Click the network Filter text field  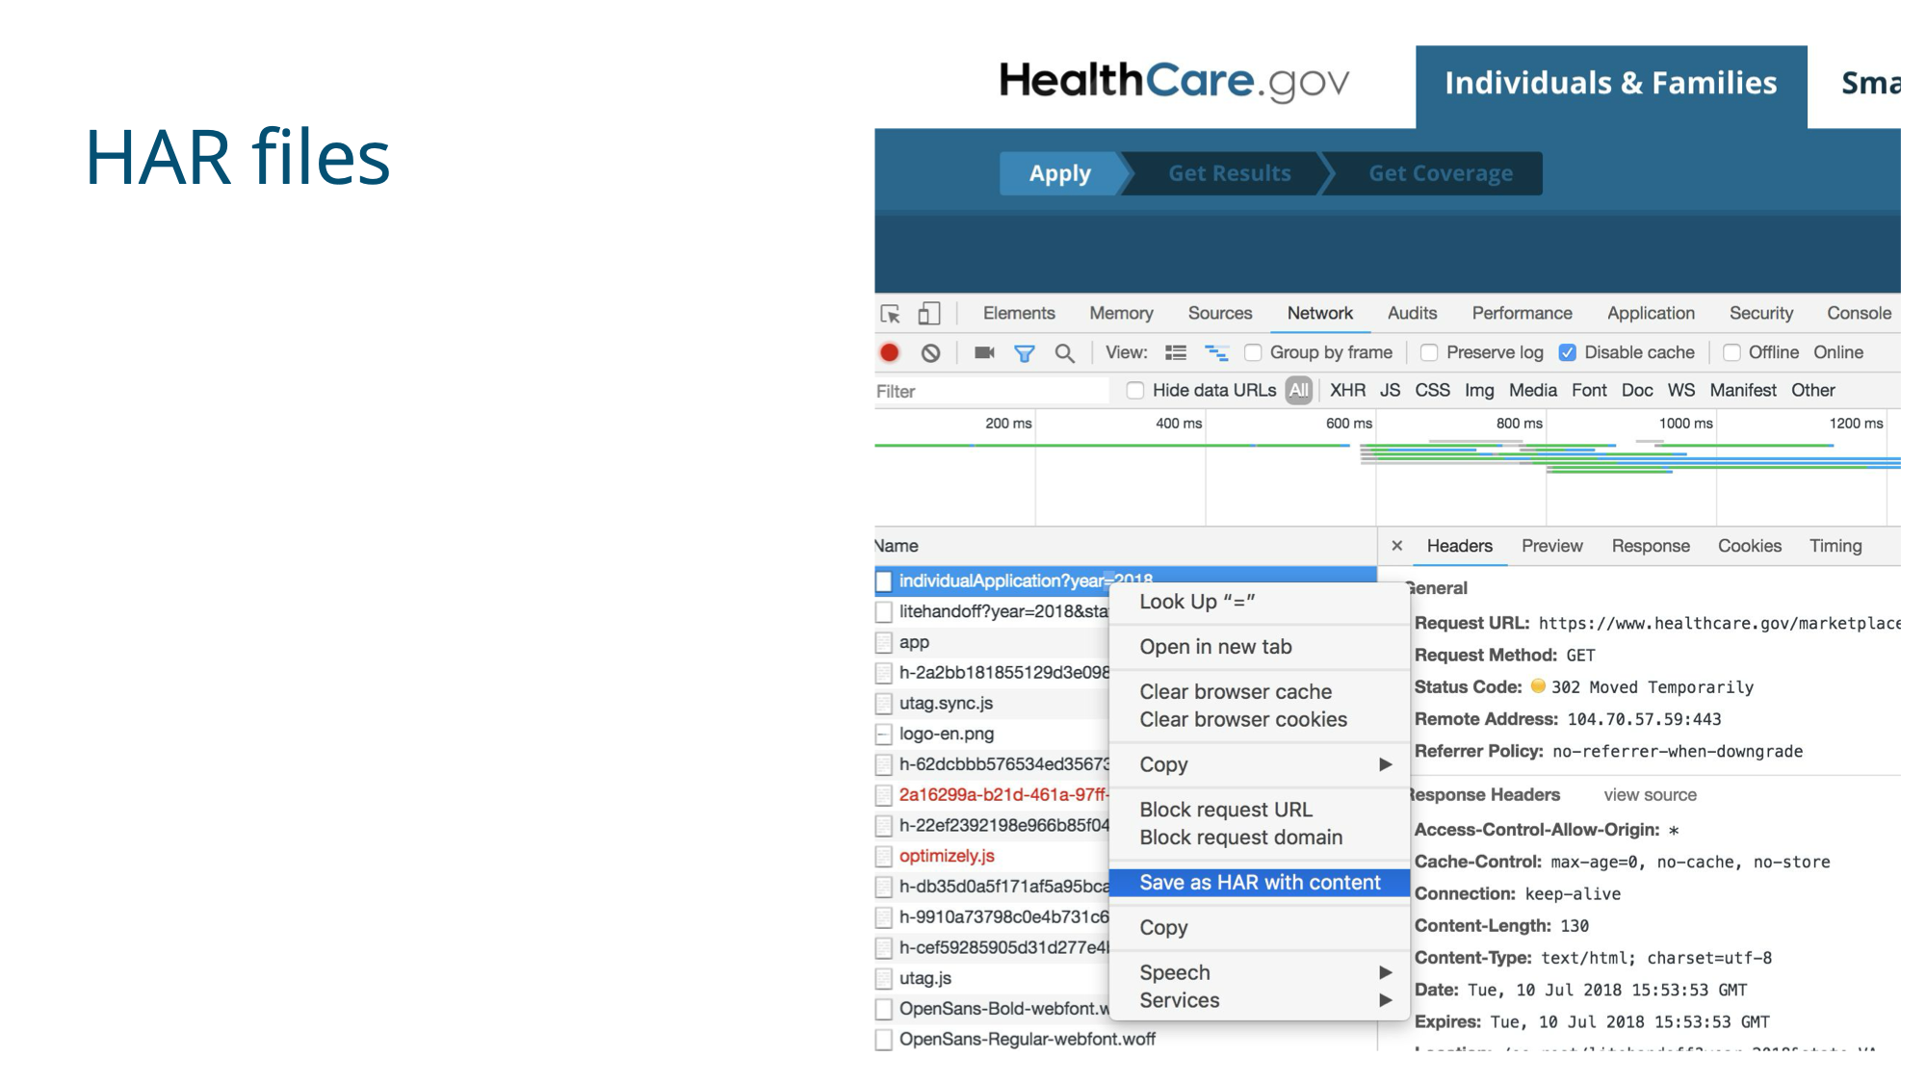[x=992, y=391]
